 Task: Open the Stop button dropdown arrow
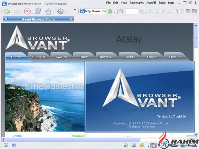pos(32,13)
